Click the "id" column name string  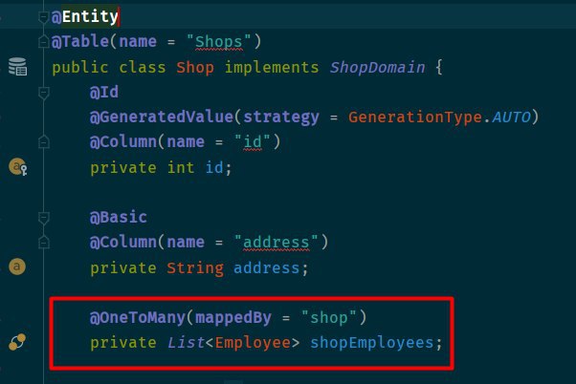click(253, 141)
